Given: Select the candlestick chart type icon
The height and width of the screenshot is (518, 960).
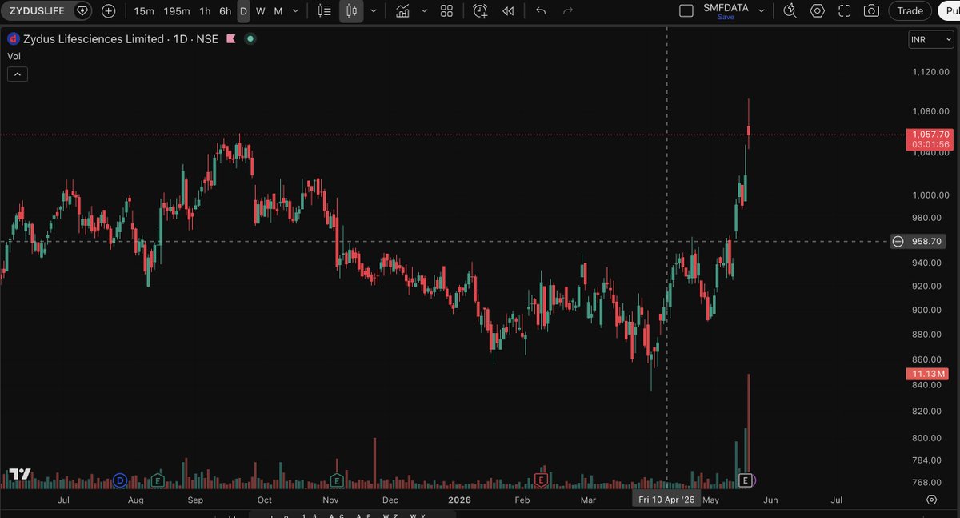Looking at the screenshot, I should (x=351, y=11).
